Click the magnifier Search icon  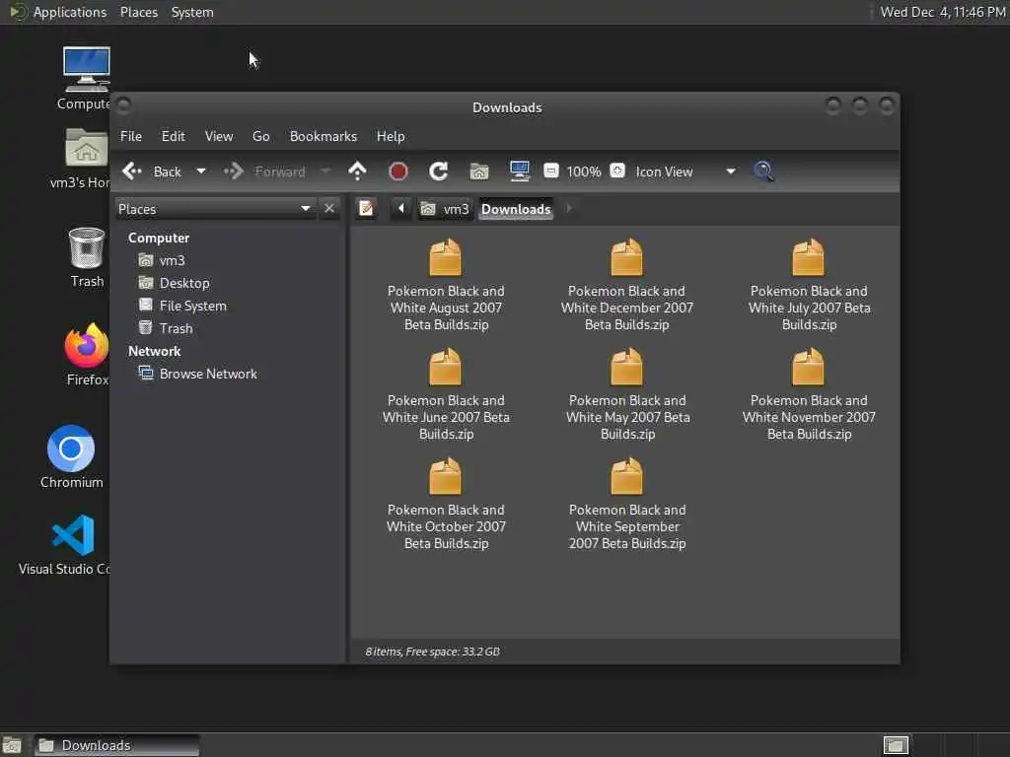click(764, 172)
